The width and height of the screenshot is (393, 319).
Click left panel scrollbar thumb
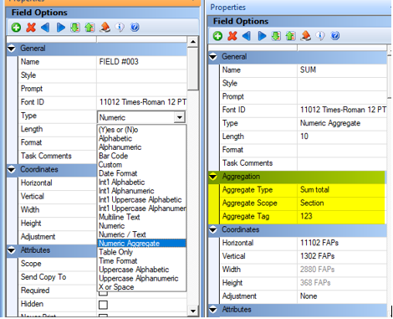(193, 69)
